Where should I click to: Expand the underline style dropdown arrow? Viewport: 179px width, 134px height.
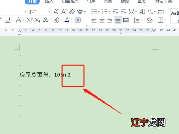13,20
